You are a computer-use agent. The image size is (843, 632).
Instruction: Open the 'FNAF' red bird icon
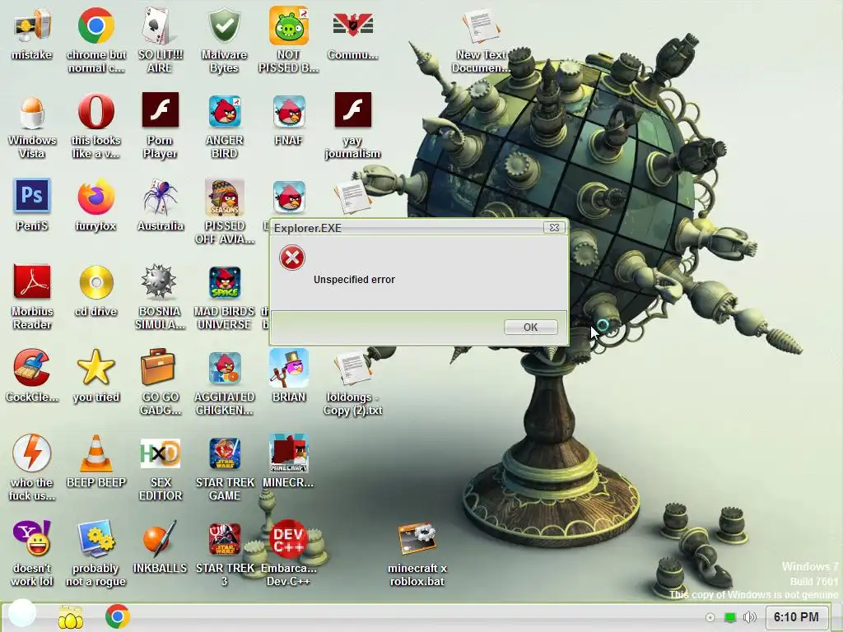tap(289, 111)
